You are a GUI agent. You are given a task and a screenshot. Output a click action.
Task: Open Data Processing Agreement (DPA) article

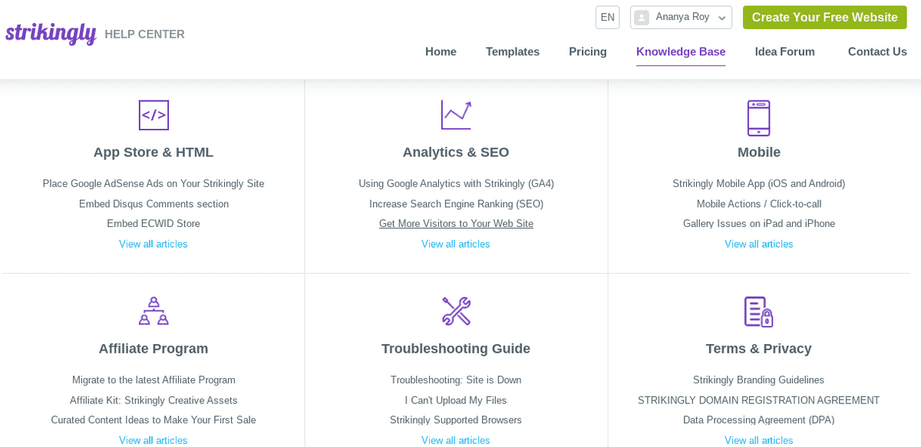pyautogui.click(x=759, y=420)
